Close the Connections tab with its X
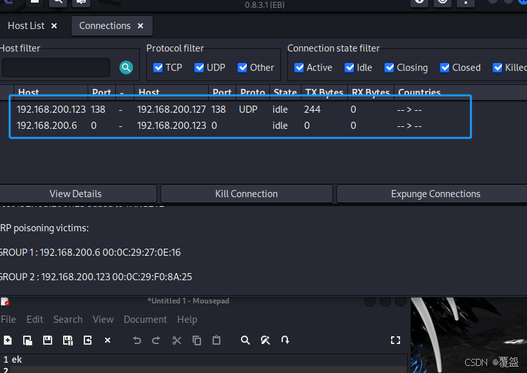This screenshot has height=373, width=527. [140, 26]
